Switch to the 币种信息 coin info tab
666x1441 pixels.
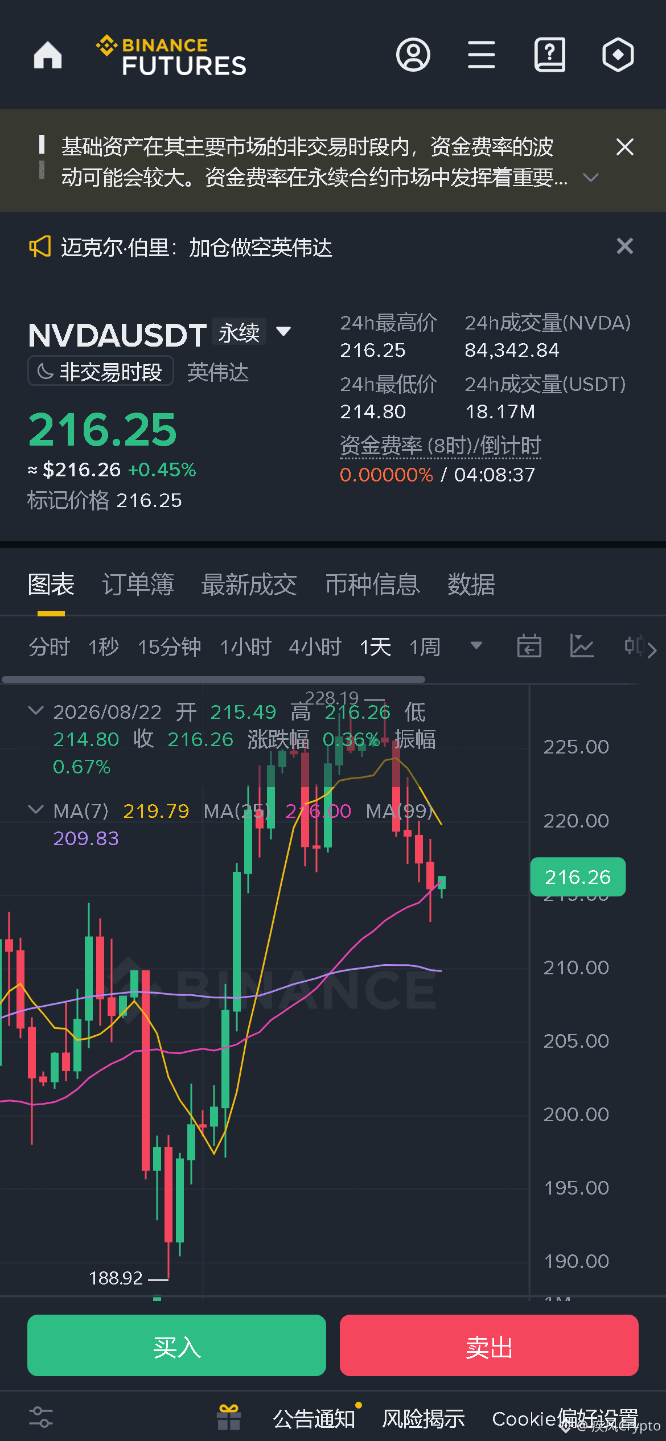pyautogui.click(x=372, y=584)
